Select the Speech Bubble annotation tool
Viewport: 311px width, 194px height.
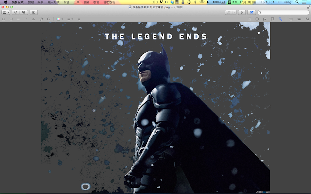tap(41, 19)
